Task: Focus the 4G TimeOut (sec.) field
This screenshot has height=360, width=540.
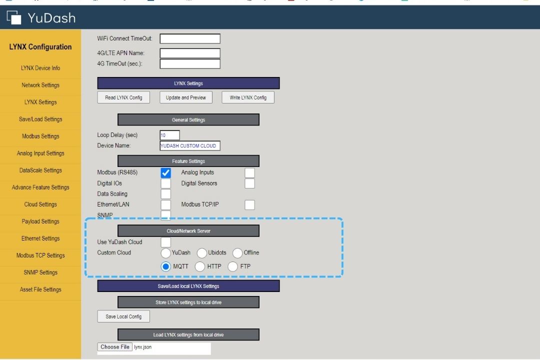Action: (190, 63)
